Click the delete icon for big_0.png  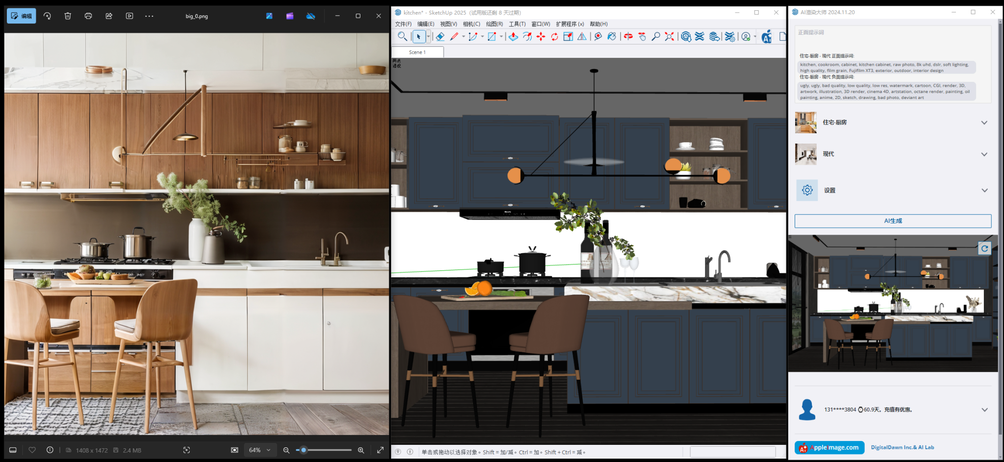pyautogui.click(x=68, y=16)
